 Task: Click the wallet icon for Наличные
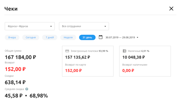[x=125, y=51]
